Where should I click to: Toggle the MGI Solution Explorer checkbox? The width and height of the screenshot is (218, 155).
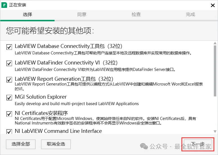coord(9,98)
